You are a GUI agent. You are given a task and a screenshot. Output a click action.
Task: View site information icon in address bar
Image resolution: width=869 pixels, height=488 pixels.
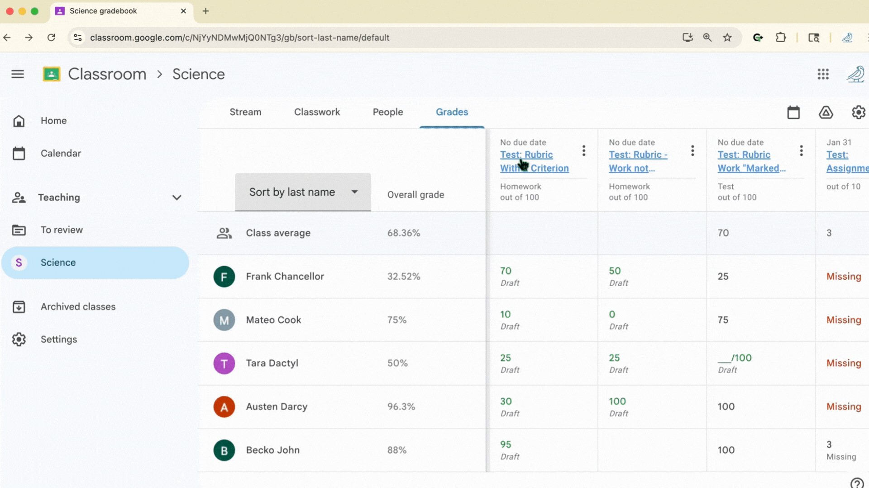coord(78,38)
